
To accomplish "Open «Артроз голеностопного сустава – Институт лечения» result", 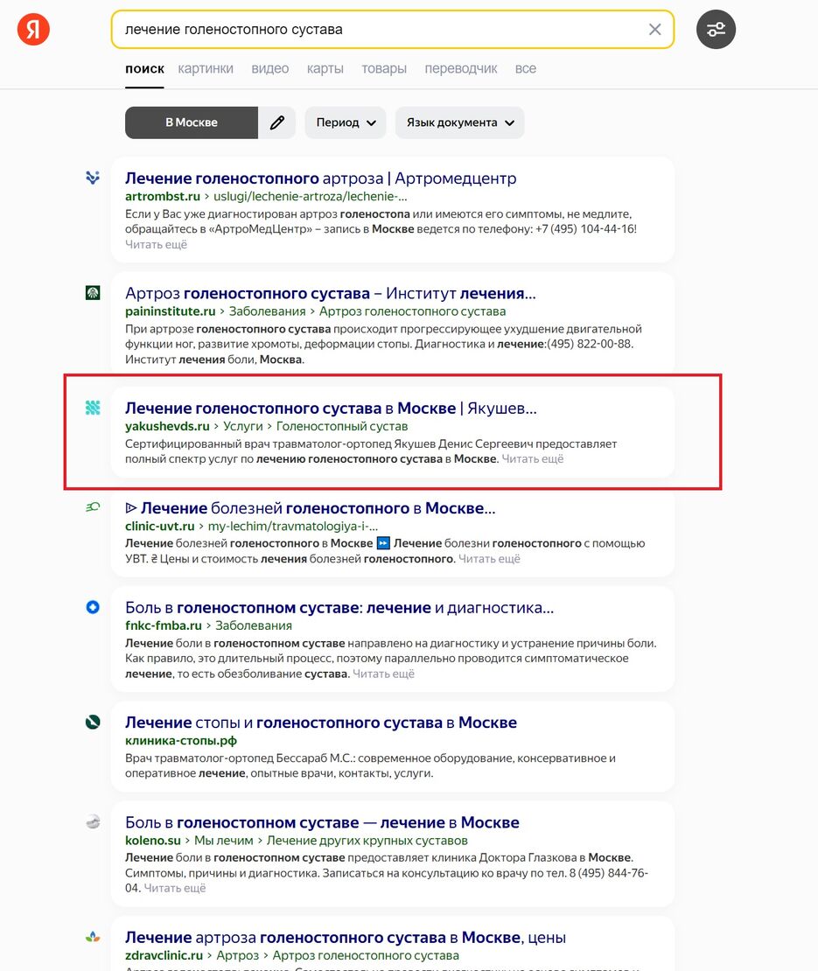I will pos(331,293).
